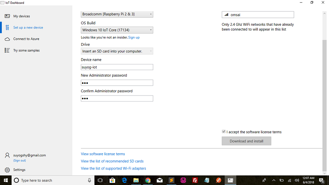Open the Start menu
Screen dimensions: 329x185
(6, 180)
